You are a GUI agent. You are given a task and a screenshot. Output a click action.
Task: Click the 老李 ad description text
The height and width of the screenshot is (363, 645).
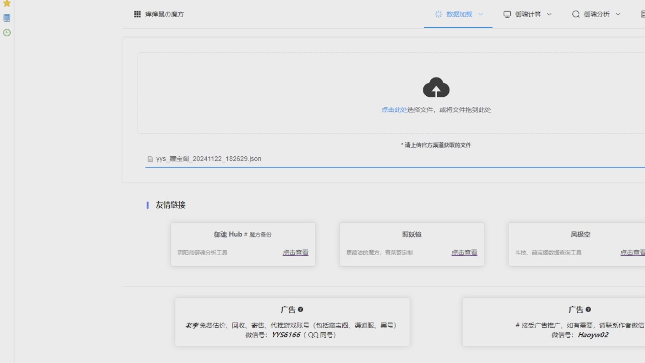pos(292,326)
